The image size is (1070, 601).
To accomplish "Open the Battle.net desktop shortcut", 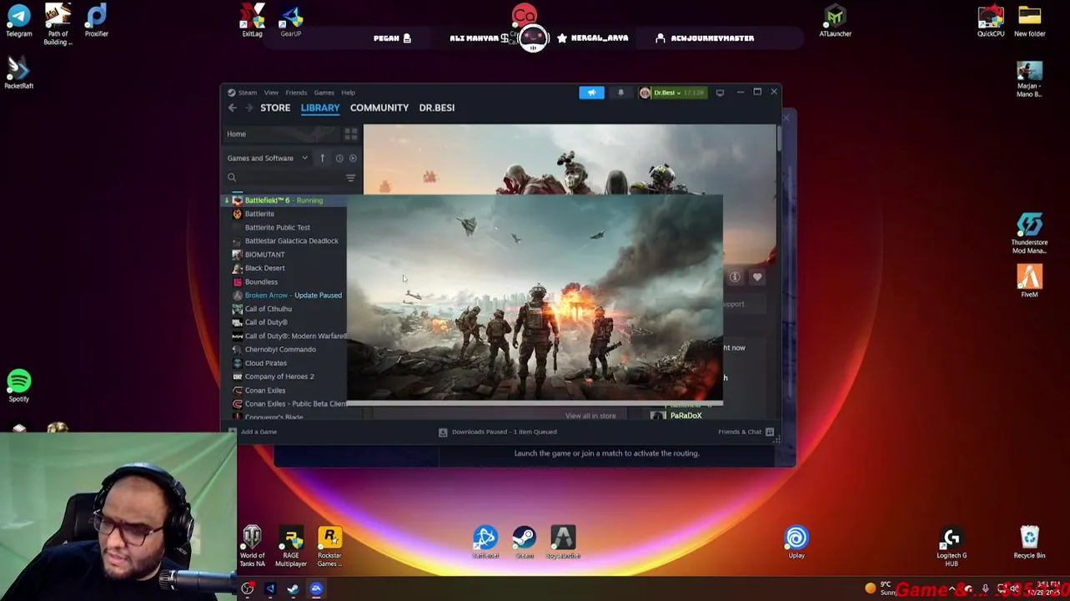I will coord(485,543).
